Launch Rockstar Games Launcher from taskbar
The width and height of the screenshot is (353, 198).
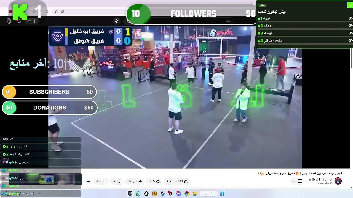click(x=154, y=194)
